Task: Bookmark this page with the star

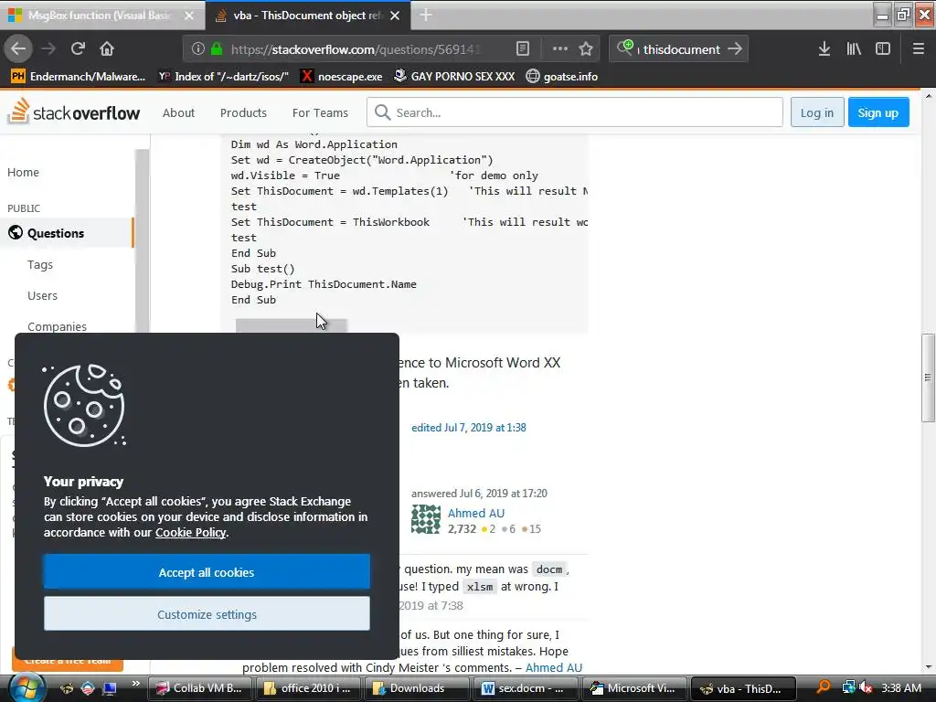Action: pyautogui.click(x=586, y=49)
